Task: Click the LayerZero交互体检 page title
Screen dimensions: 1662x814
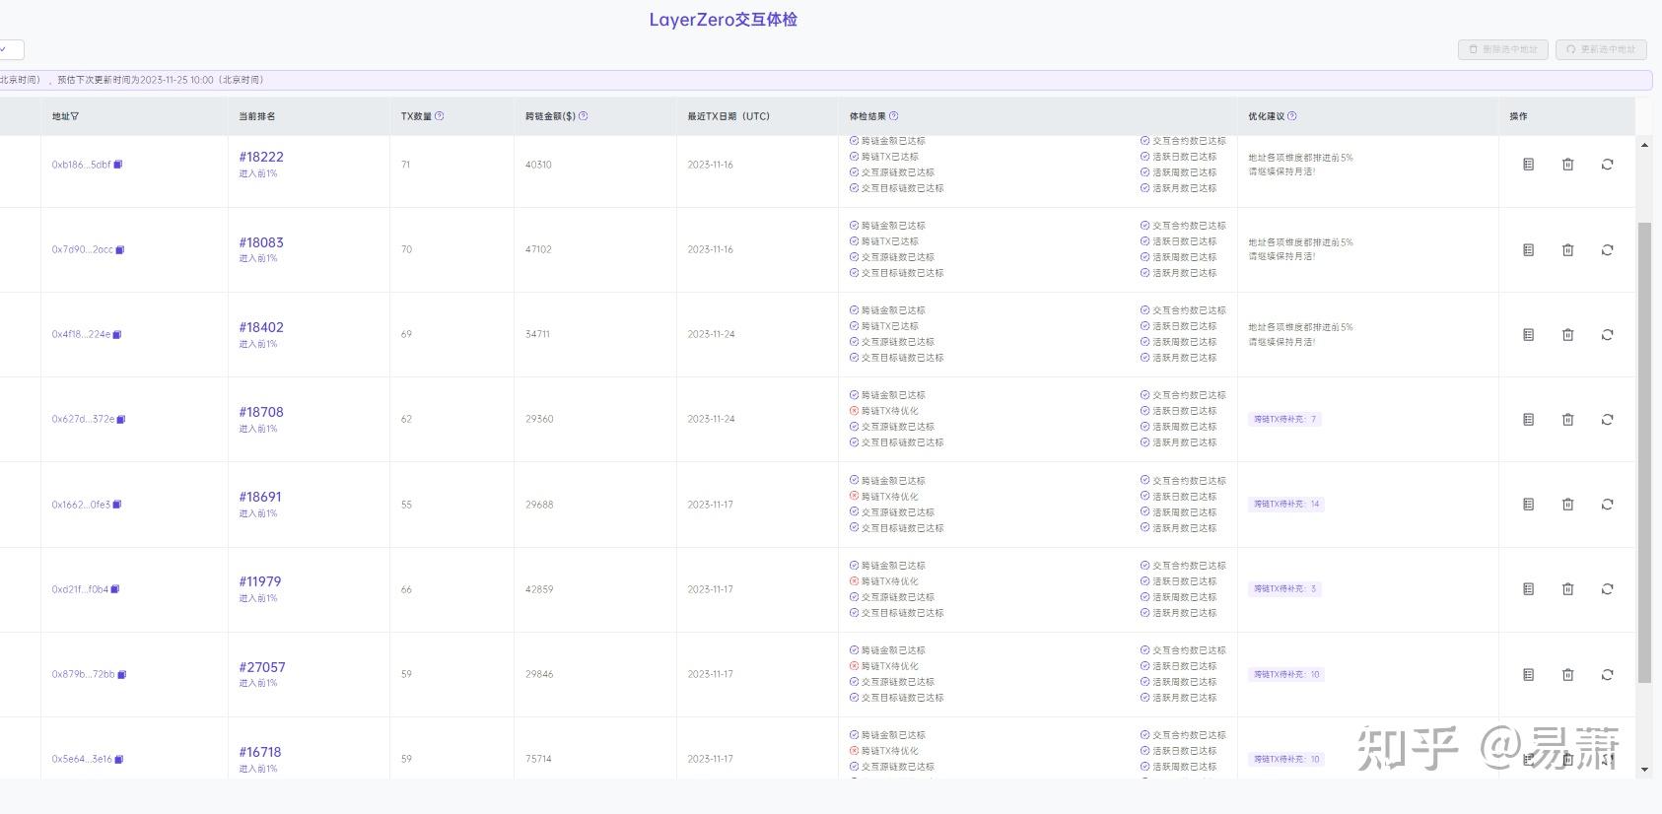Action: coord(724,20)
